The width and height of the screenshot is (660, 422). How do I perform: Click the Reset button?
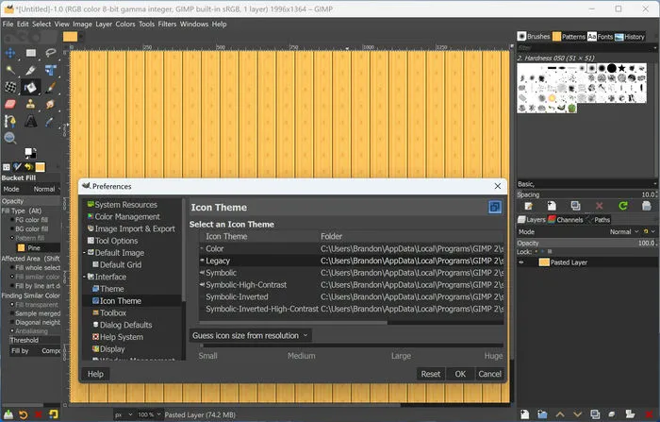coord(431,374)
